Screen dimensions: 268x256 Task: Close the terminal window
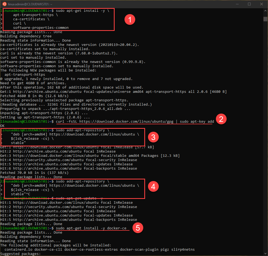click(262, 4)
